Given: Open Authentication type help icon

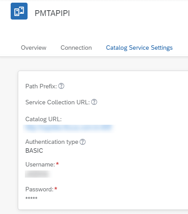Looking at the screenshot, I should 83,142.
